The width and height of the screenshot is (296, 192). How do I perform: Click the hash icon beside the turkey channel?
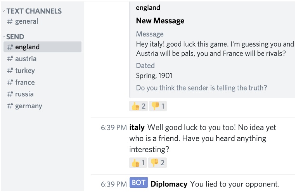click(x=10, y=71)
